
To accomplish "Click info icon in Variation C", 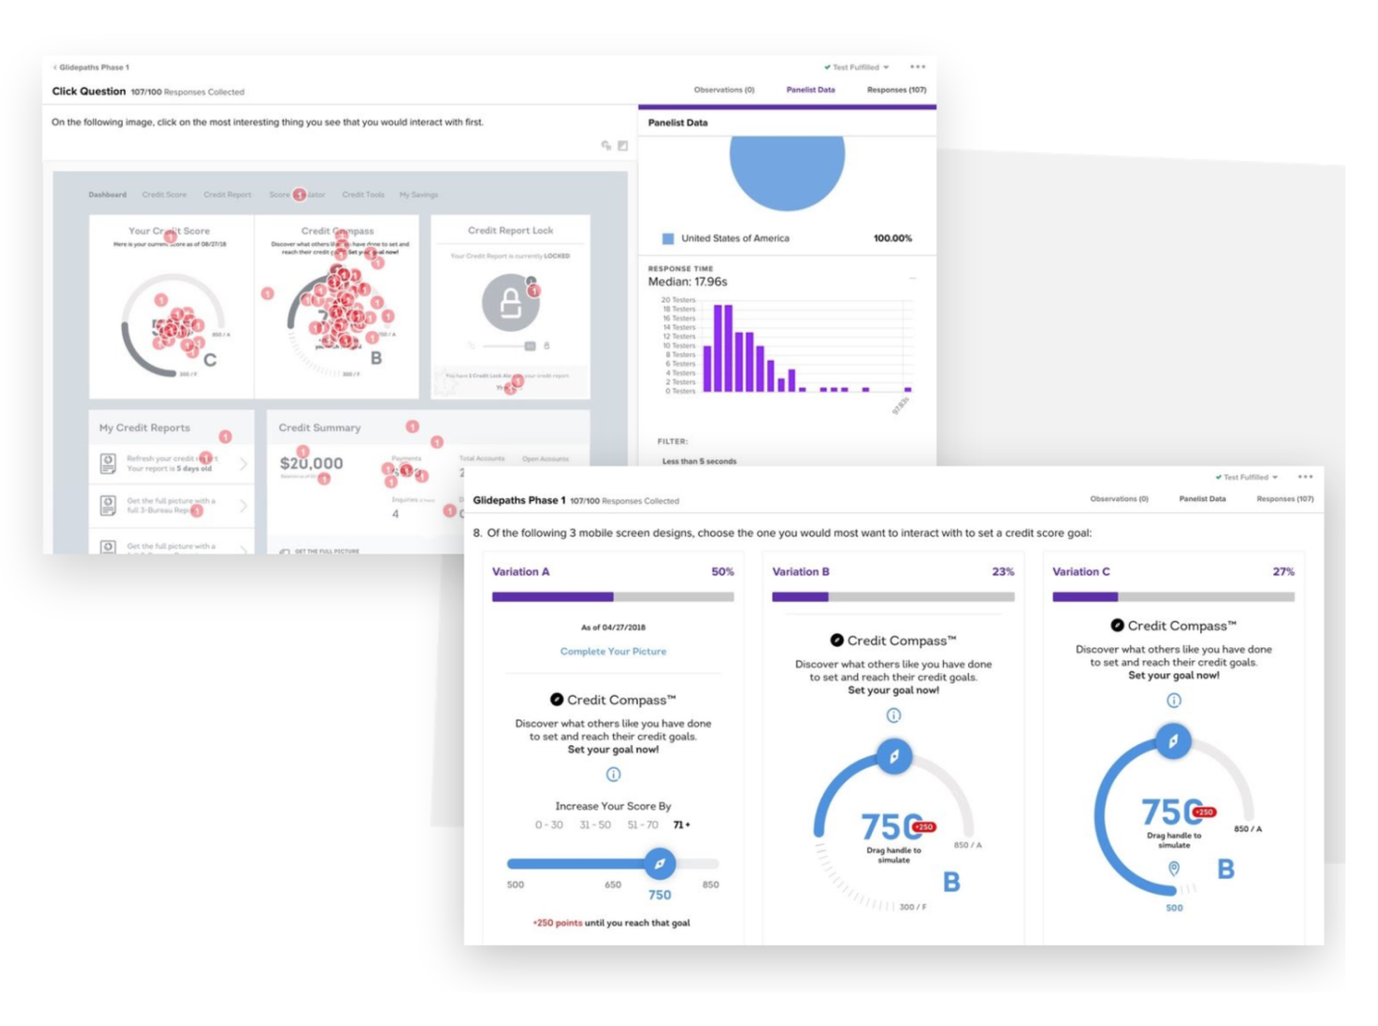I will (x=1173, y=700).
